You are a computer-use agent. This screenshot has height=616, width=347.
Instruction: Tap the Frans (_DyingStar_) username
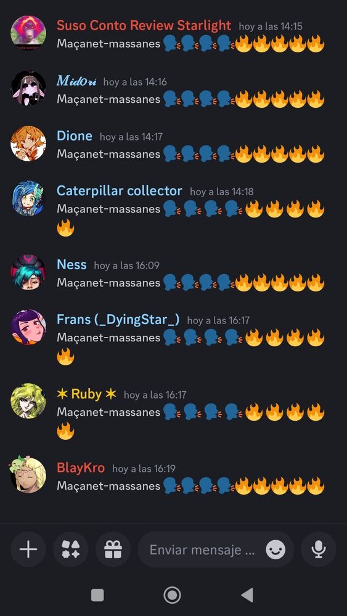click(x=118, y=319)
